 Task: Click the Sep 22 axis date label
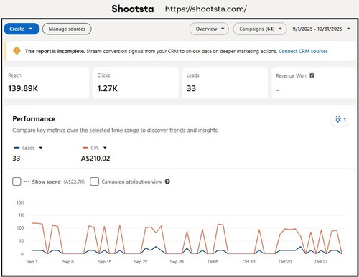[x=141, y=262]
